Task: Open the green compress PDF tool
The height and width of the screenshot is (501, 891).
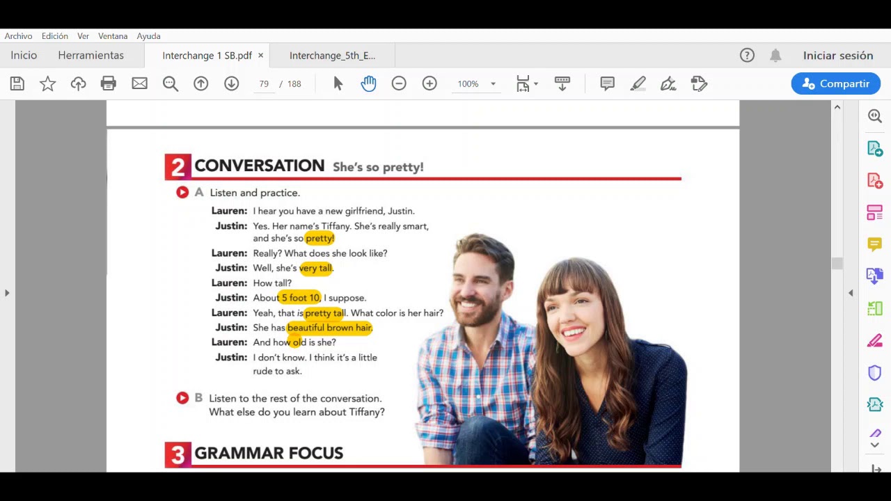Action: click(x=875, y=405)
